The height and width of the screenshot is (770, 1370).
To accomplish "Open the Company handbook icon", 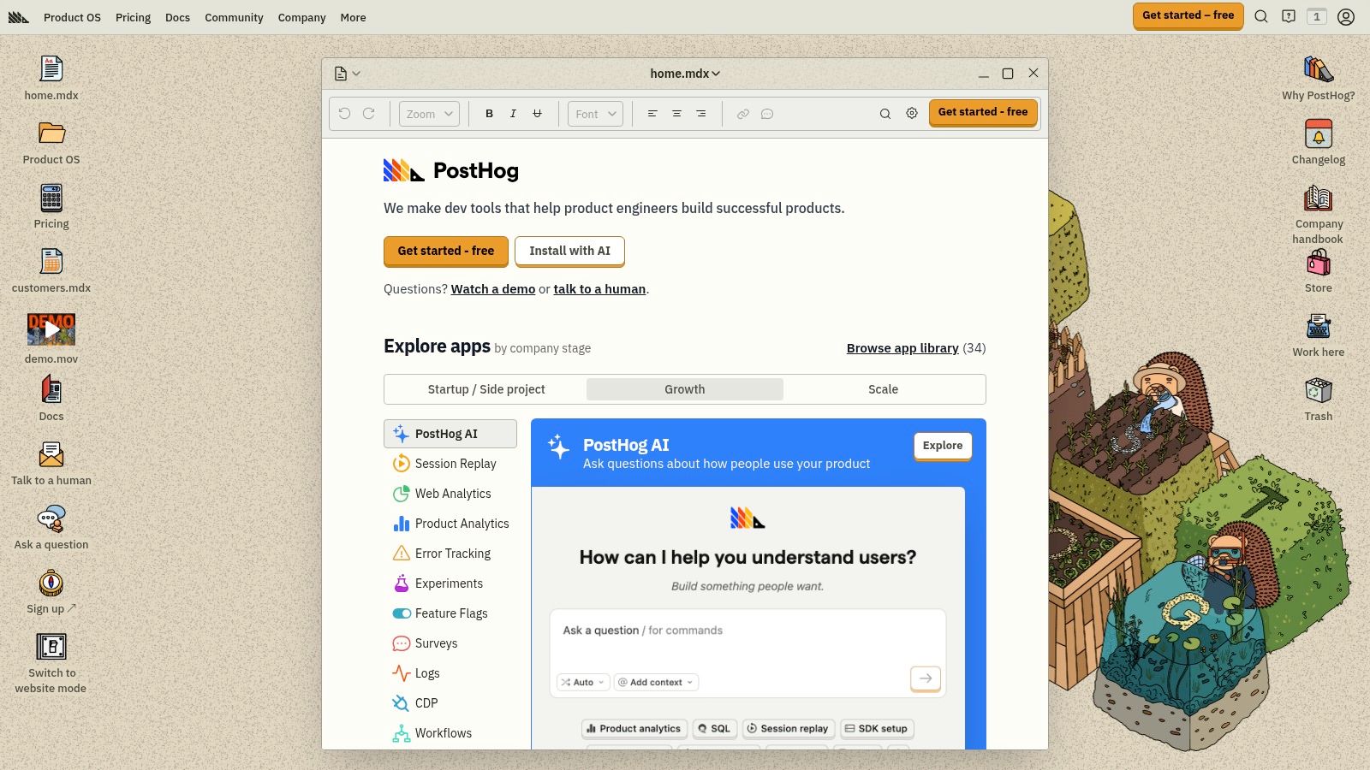I will [1318, 199].
